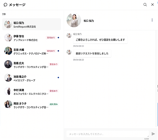Close the messages panel with X
Screen dimensions: 158x140
pos(152,5)
